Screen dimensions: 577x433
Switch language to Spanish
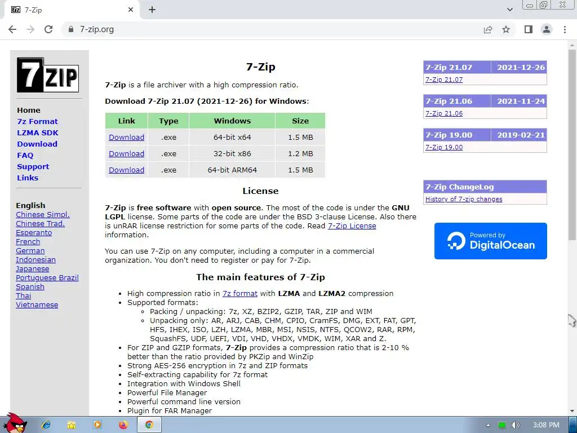[x=30, y=287]
